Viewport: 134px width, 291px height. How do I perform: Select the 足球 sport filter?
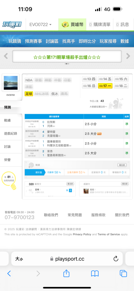click(29, 94)
